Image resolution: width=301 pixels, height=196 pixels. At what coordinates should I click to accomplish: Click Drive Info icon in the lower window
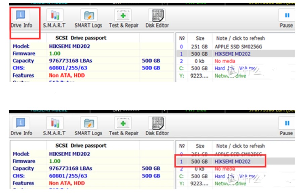click(21, 126)
